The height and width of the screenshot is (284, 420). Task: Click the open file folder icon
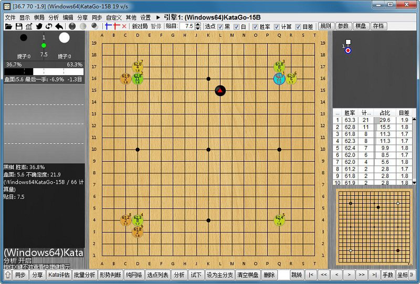click(9, 26)
